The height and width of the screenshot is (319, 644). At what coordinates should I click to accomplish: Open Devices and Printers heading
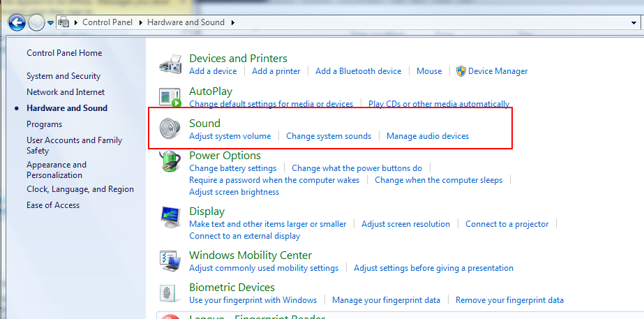click(x=238, y=59)
